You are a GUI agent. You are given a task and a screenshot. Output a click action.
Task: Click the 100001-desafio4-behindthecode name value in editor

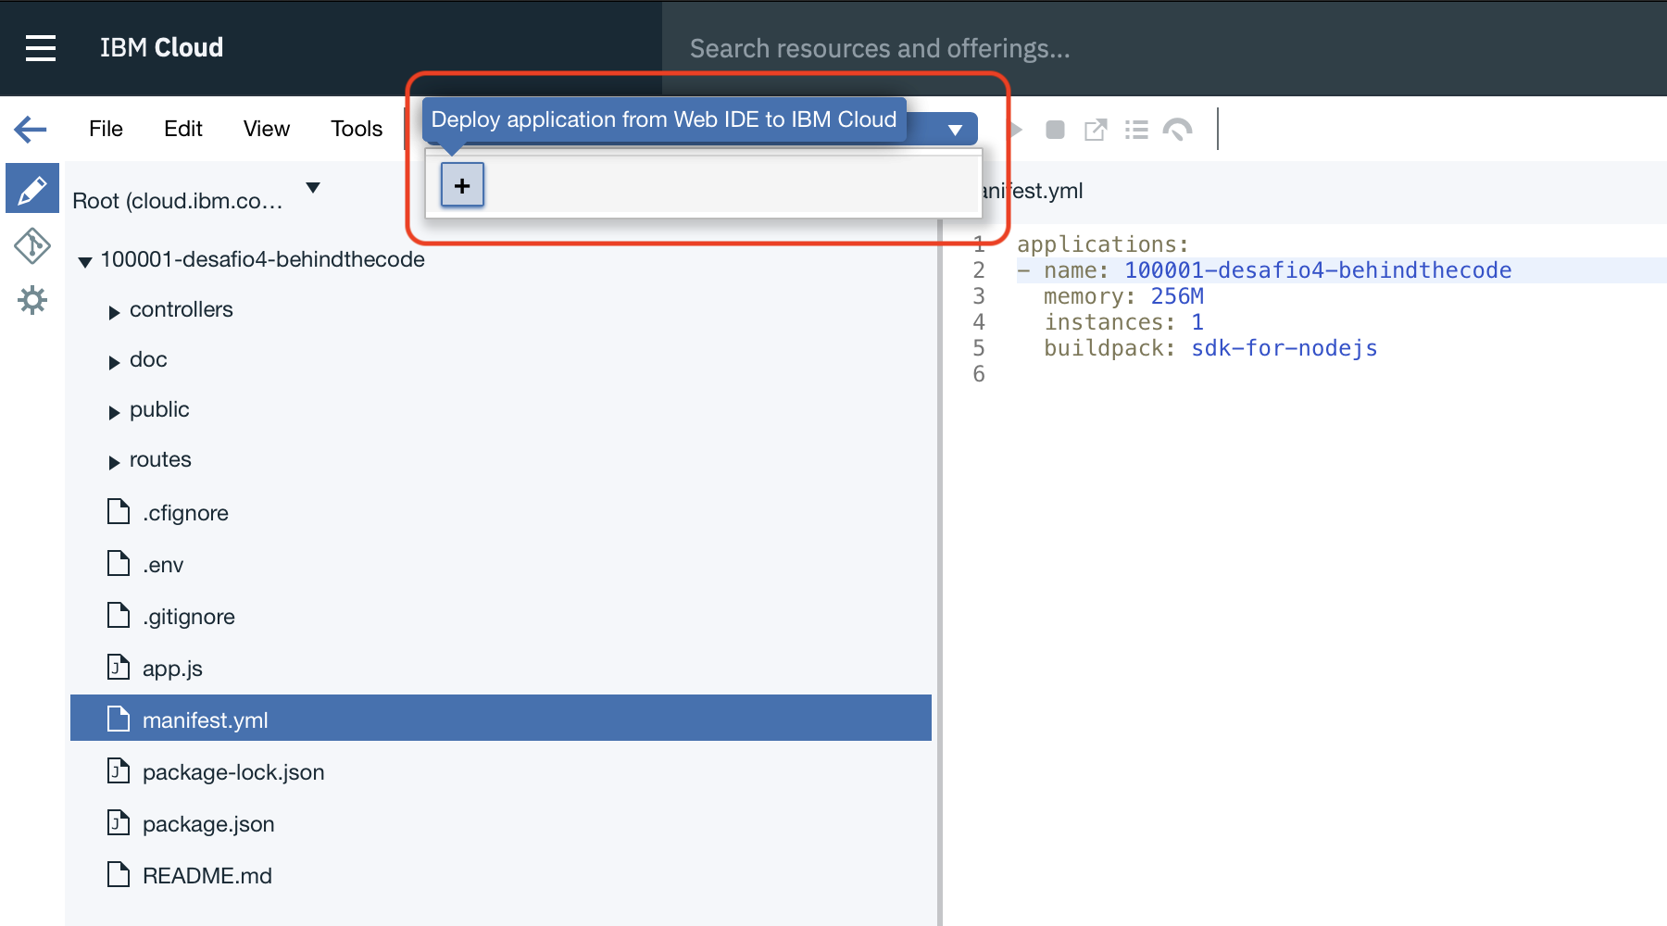(x=1318, y=270)
